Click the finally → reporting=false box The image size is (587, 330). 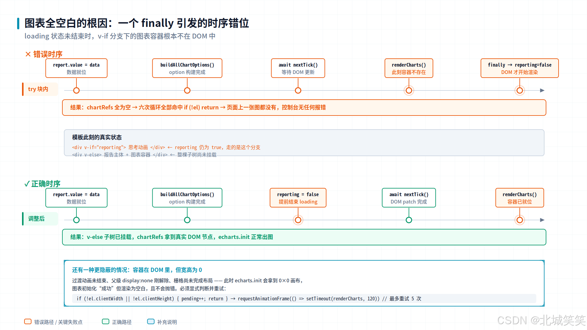click(520, 68)
